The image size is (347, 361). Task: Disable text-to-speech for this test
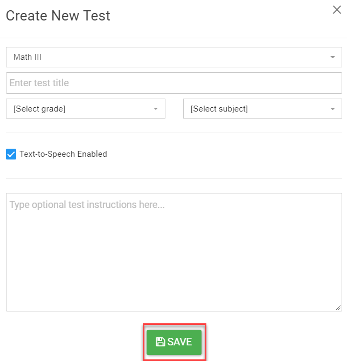(11, 154)
